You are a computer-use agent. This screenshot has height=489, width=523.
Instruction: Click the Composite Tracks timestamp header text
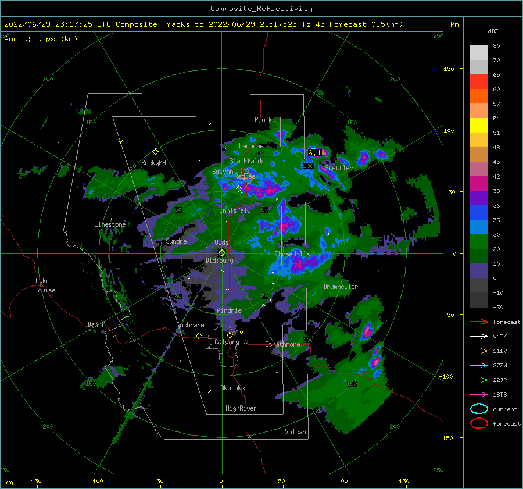pos(203,24)
